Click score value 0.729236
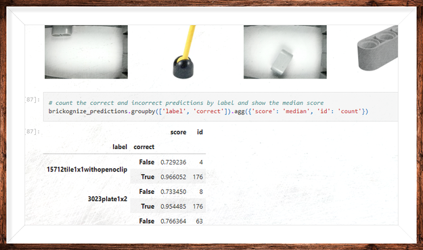The height and width of the screenshot is (250, 423). (x=173, y=162)
